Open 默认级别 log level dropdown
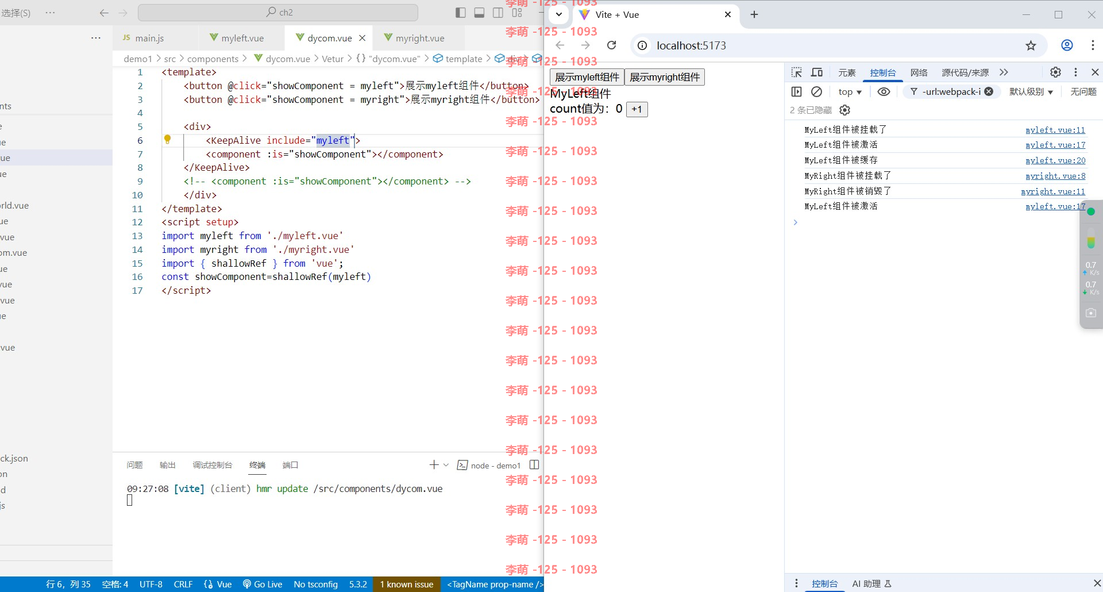Screen dimensions: 1103x592 tap(1031, 92)
